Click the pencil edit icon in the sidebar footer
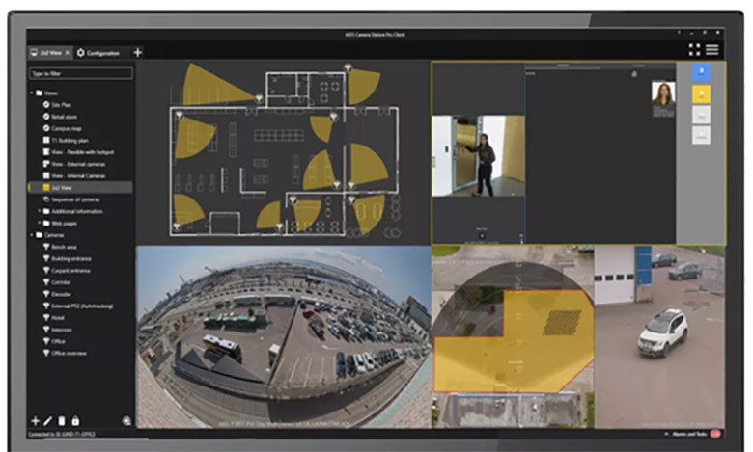This screenshot has width=753, height=452. pyautogui.click(x=48, y=421)
